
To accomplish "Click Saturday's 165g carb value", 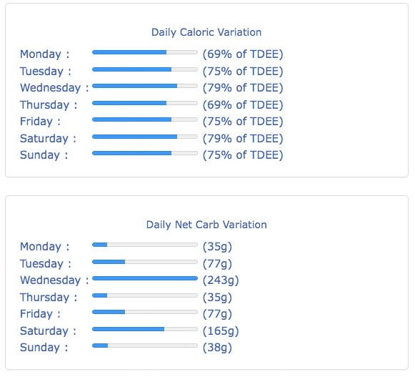I will 221,331.
